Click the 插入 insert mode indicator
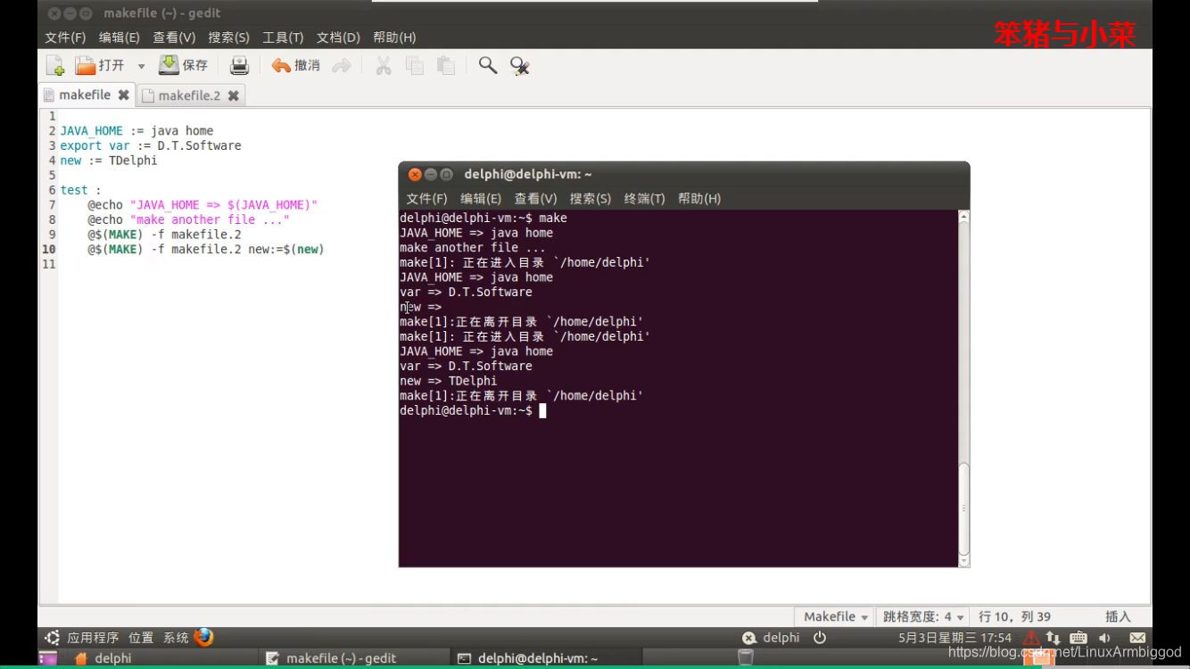1190x669 pixels. tap(1118, 616)
